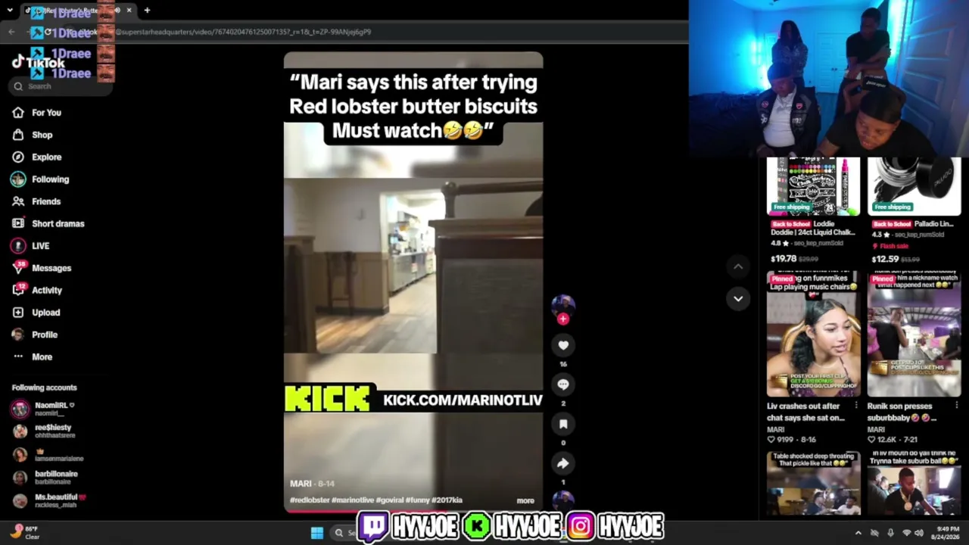
Task: Share the video with arrow icon
Action: point(563,463)
